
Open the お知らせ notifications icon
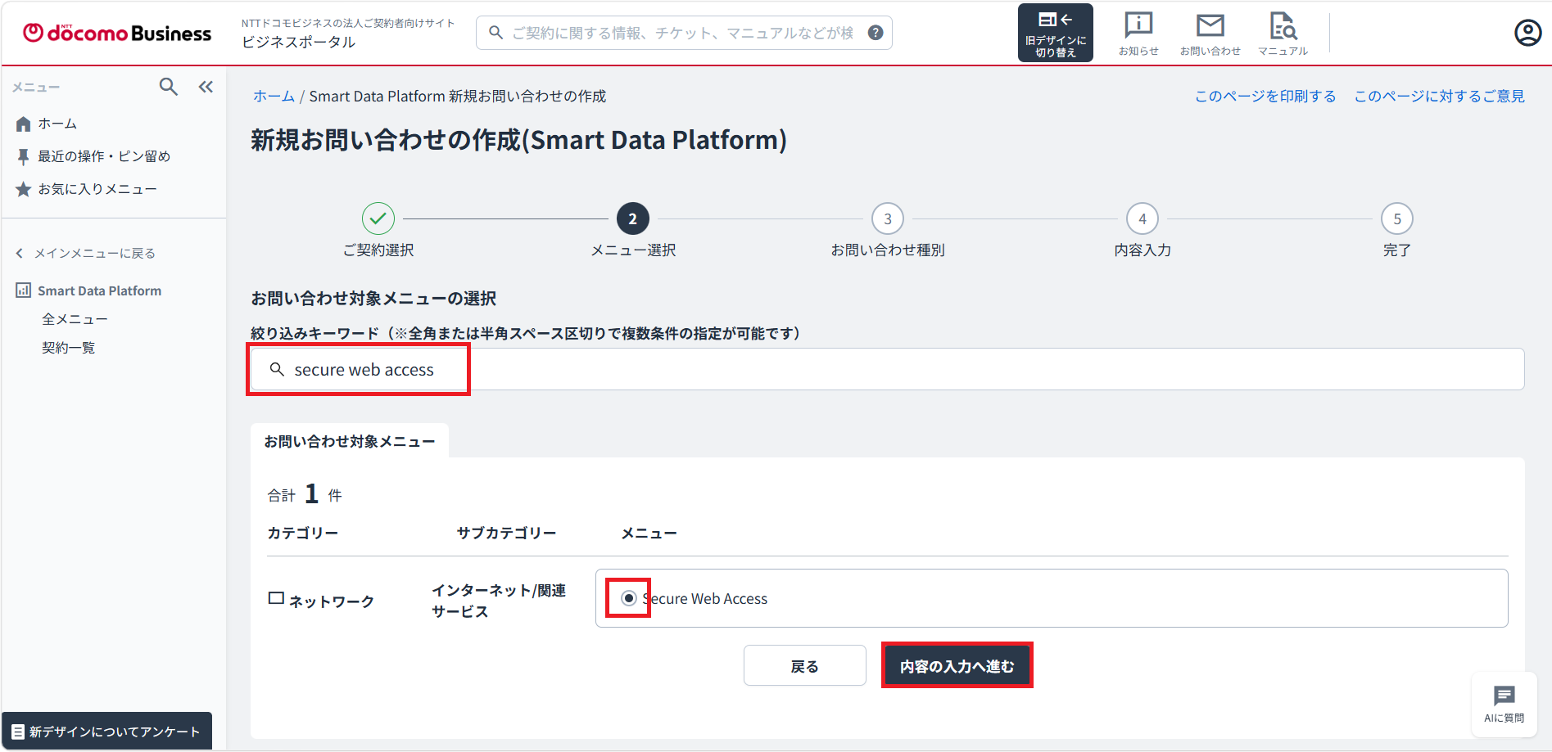click(x=1138, y=33)
